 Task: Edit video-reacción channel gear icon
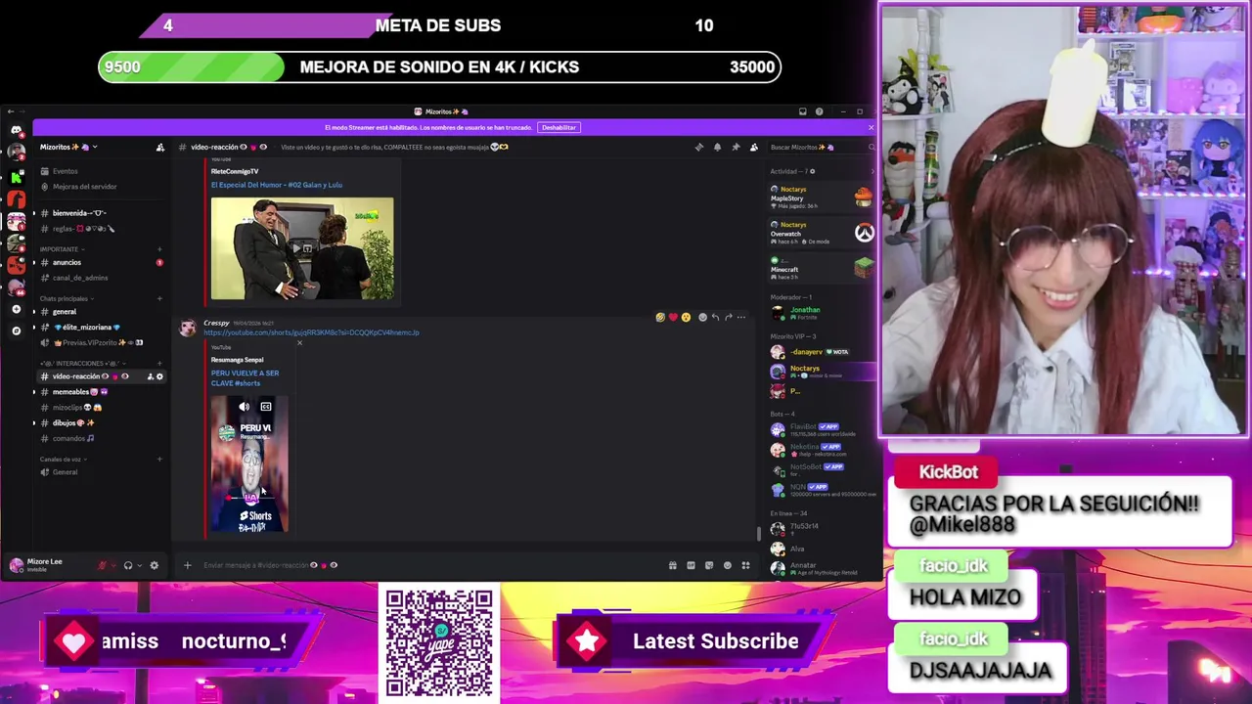point(160,376)
